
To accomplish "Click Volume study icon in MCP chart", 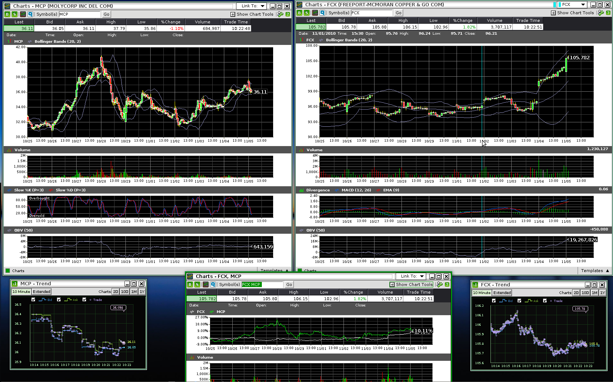I will click(x=9, y=150).
